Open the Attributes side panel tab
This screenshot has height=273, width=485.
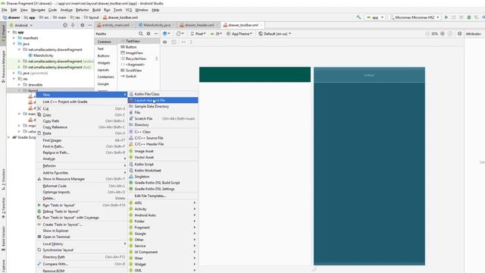tap(473, 33)
